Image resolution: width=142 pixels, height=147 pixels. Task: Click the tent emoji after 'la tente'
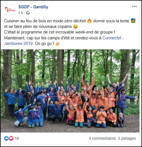133,21
